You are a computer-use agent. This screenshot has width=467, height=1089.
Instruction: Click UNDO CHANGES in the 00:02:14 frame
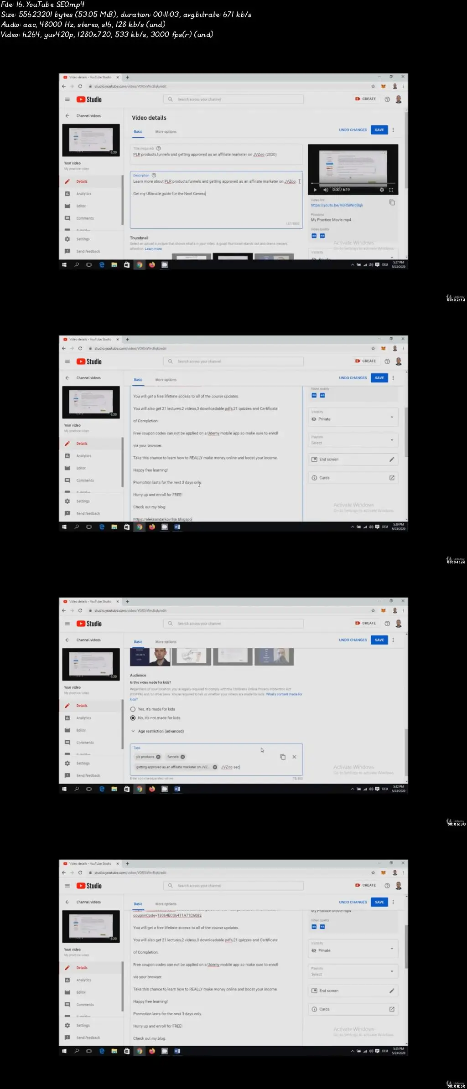click(x=353, y=130)
